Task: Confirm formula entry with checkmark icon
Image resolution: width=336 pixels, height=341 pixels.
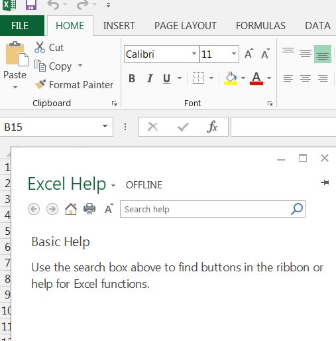Action: (x=183, y=127)
